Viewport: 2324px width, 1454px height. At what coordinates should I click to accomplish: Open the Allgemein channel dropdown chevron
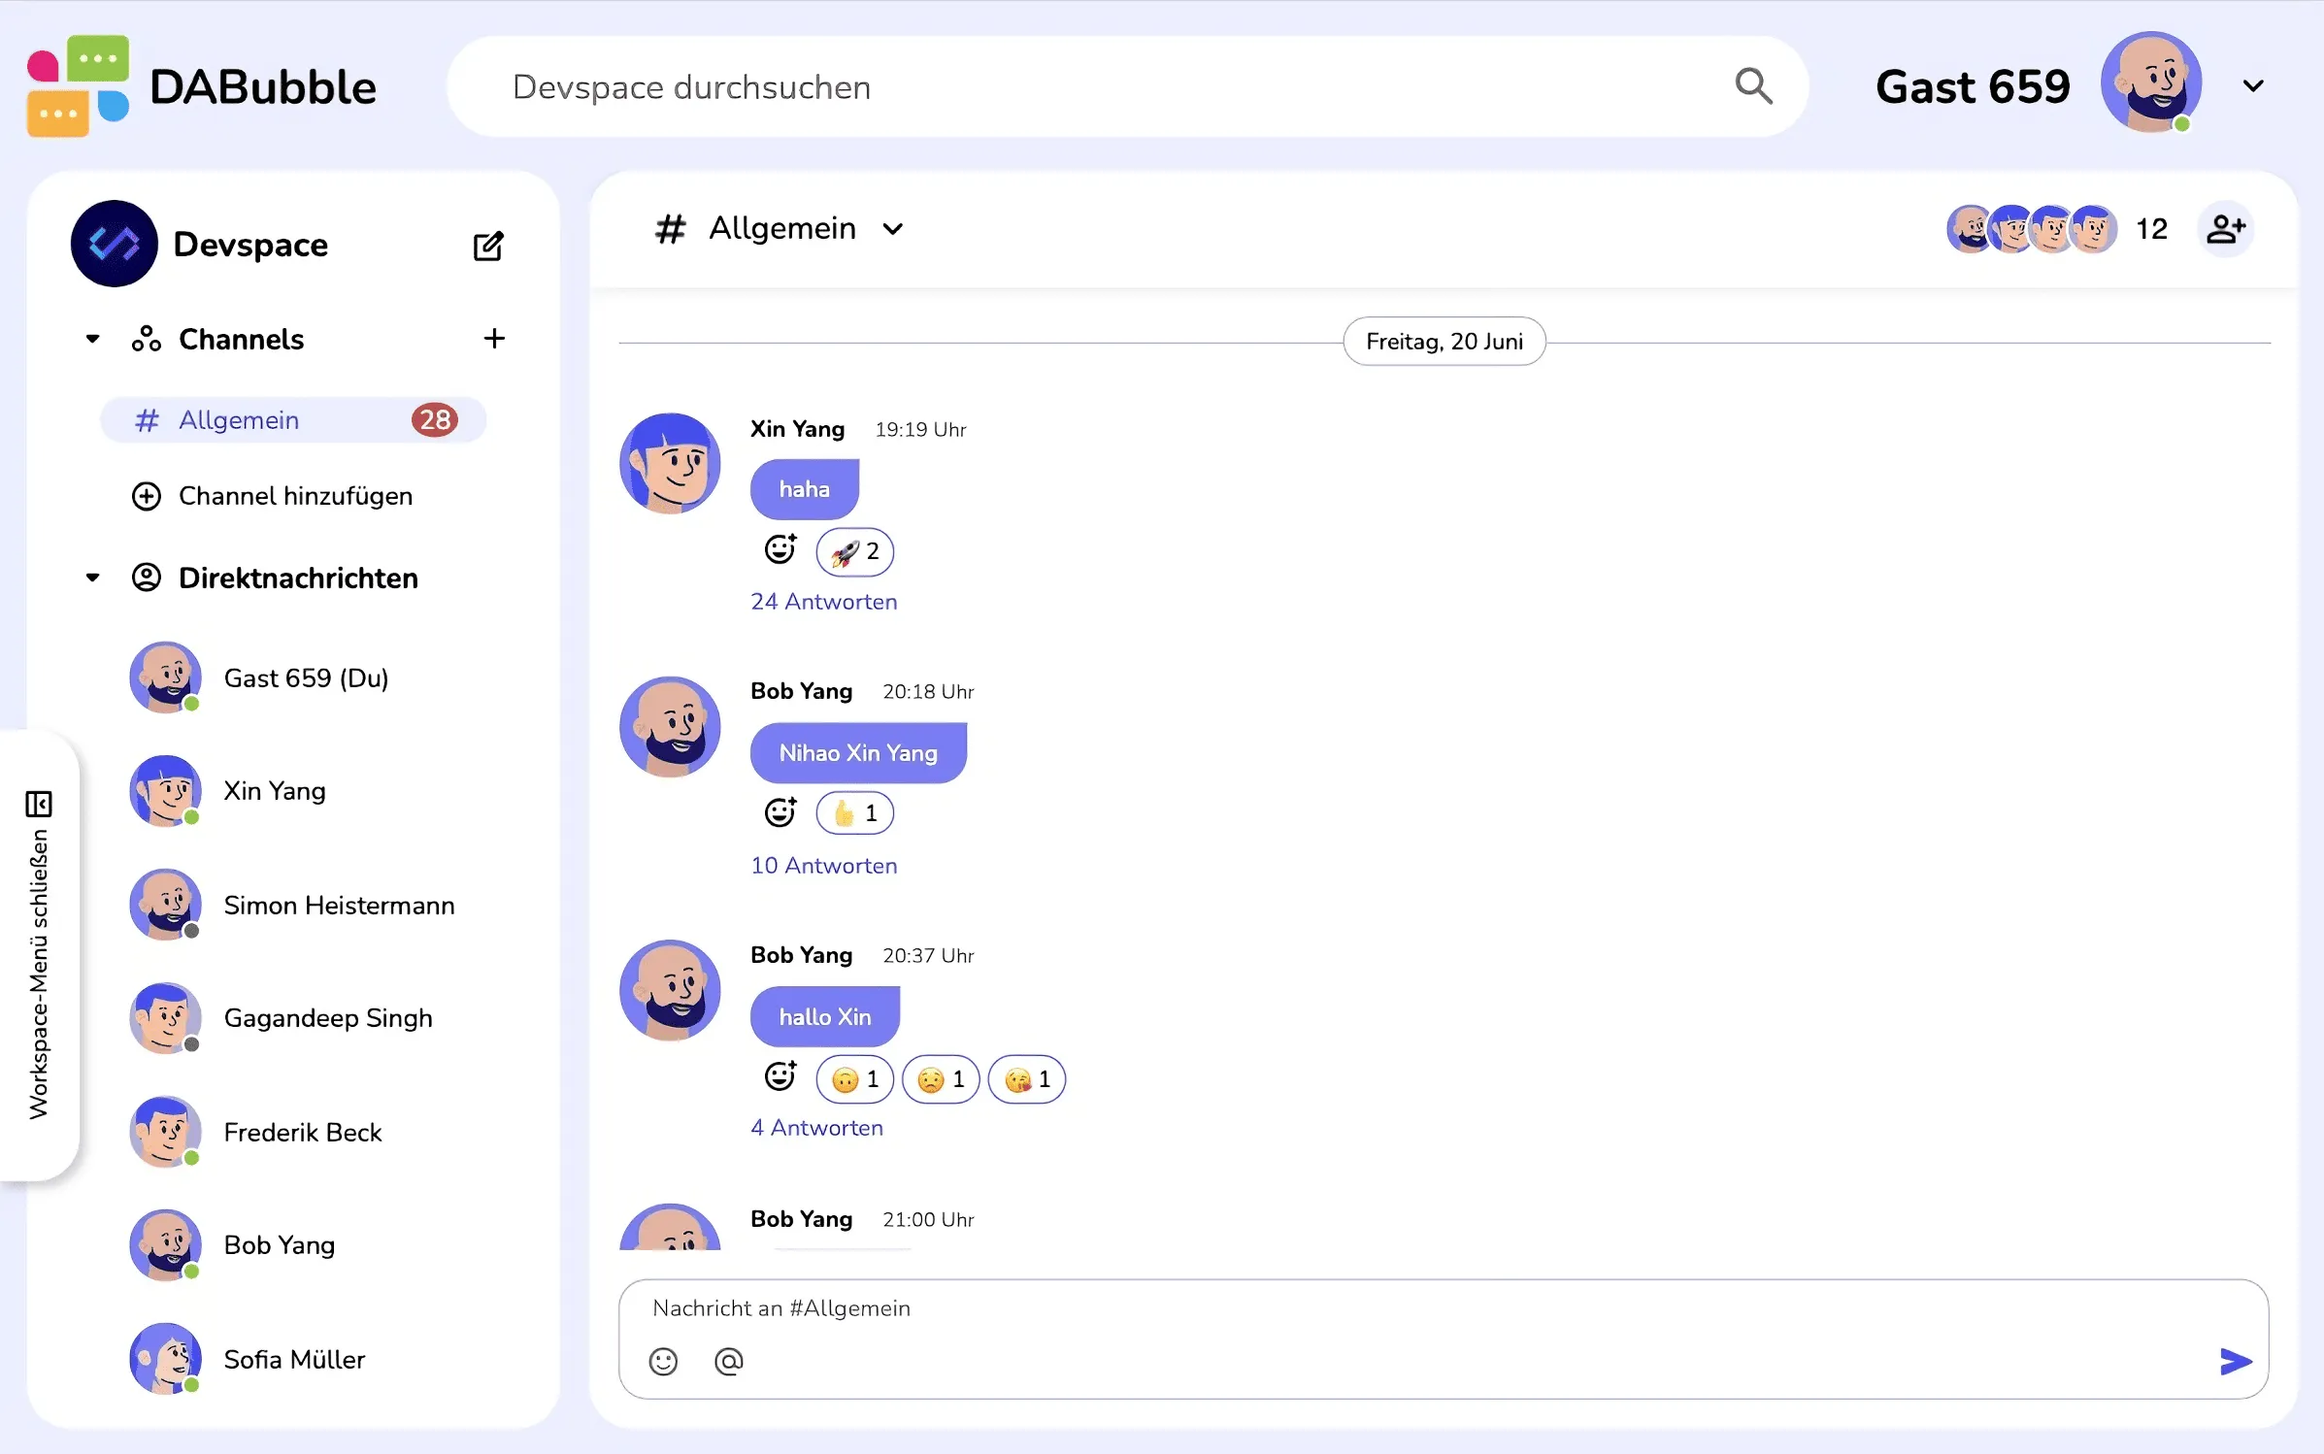point(894,229)
